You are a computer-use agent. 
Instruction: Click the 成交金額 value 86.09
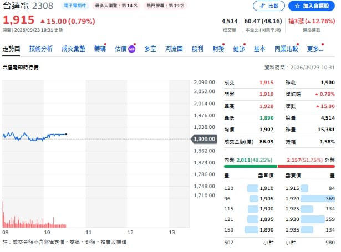[x=266, y=142]
